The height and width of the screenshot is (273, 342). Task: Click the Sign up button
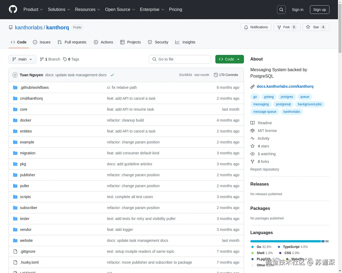tap(320, 10)
